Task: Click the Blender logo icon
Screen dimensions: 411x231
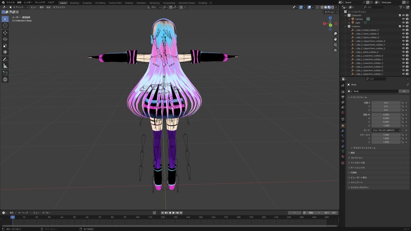Action: coord(3,2)
